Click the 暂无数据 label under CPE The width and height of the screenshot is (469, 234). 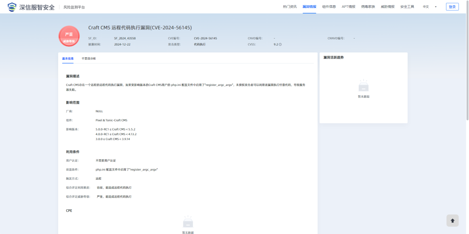pyautogui.click(x=188, y=233)
